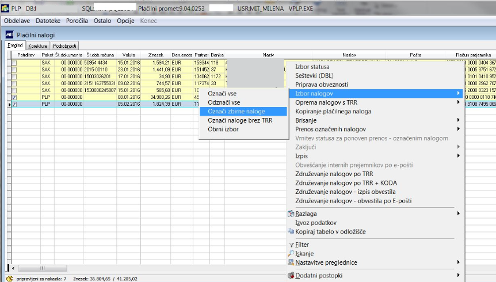Click the horizontal scrollbar left arrow

(13, 268)
